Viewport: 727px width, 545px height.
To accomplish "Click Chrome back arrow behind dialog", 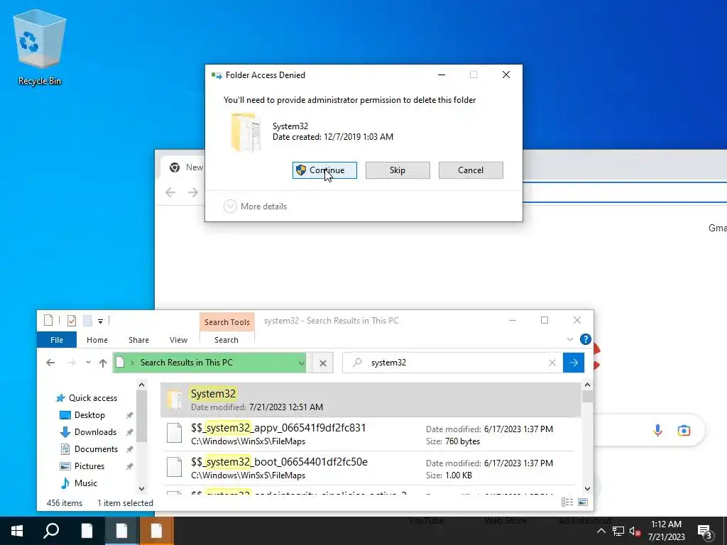I will click(x=170, y=192).
